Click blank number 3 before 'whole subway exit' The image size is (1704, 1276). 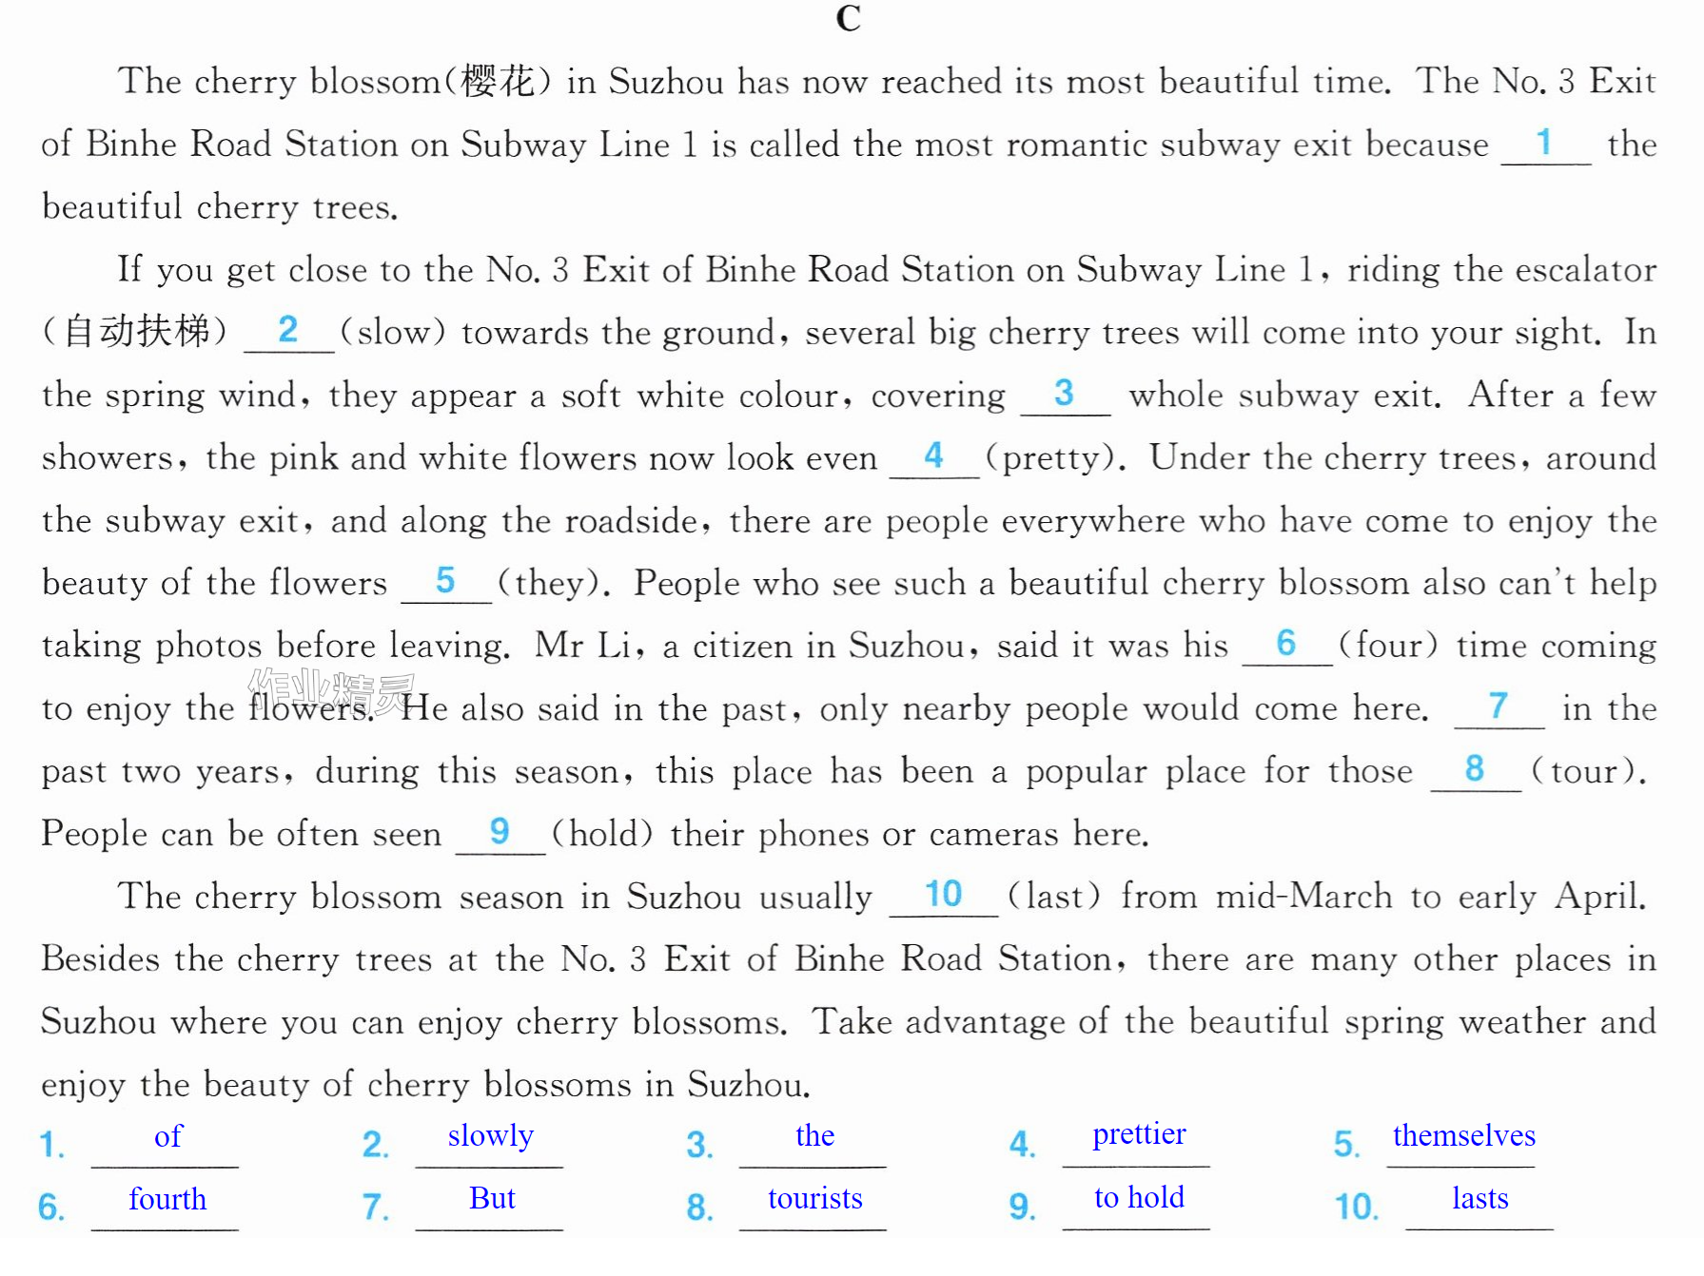pyautogui.click(x=1065, y=395)
